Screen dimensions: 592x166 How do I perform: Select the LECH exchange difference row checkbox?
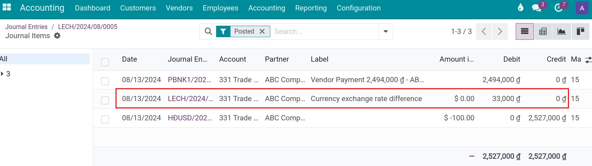[x=105, y=100]
